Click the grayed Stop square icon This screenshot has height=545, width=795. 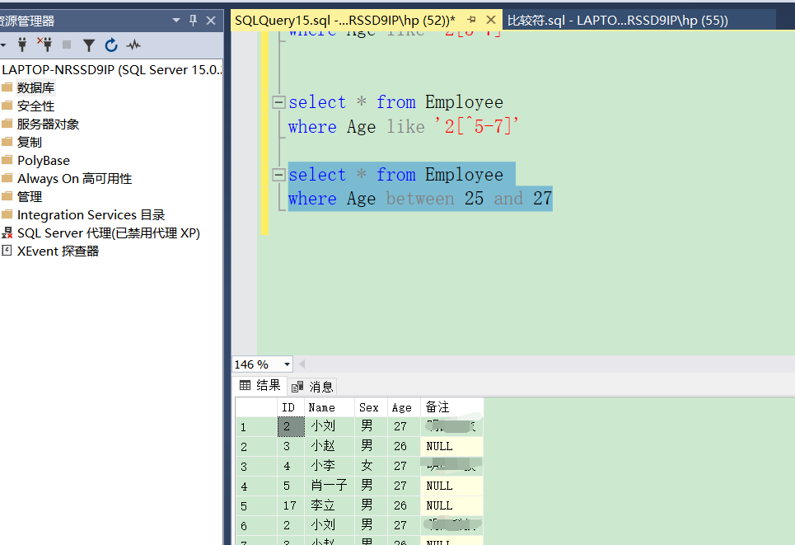(67, 45)
